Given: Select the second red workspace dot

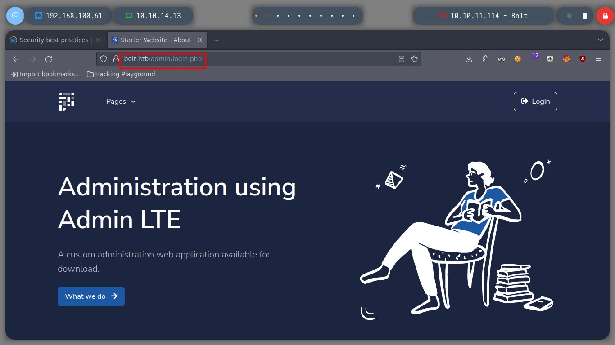Looking at the screenshot, I should point(267,16).
